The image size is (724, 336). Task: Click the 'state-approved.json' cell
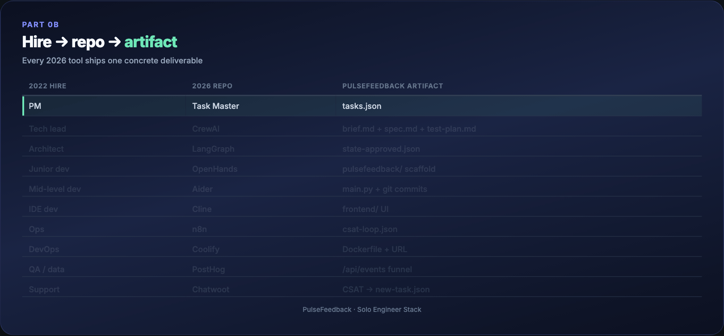381,149
